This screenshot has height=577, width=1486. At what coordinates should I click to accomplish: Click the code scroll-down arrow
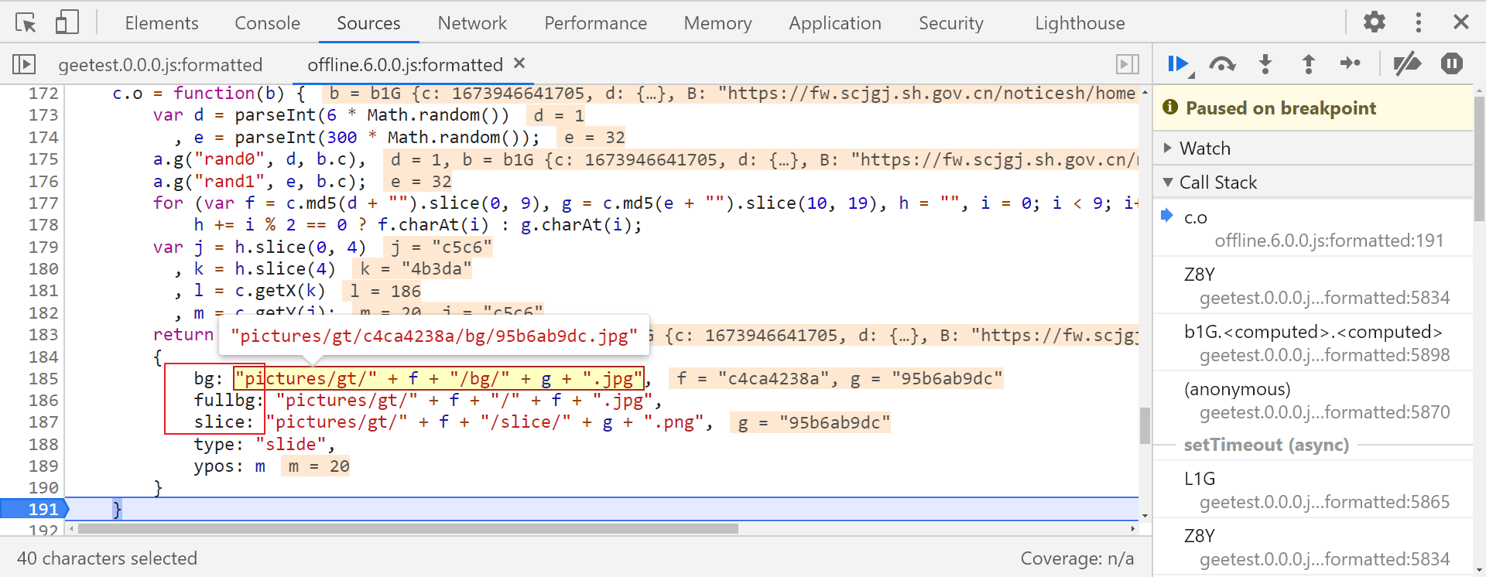[x=1145, y=515]
